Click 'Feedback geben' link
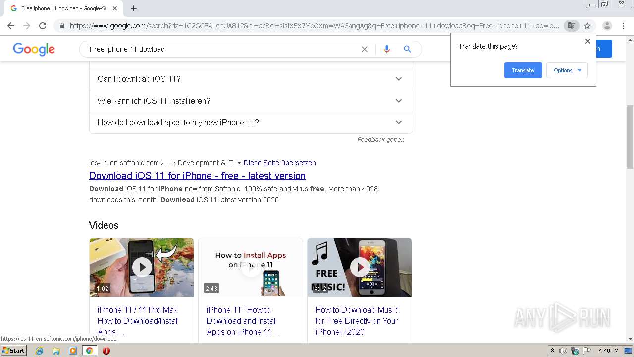 381,140
